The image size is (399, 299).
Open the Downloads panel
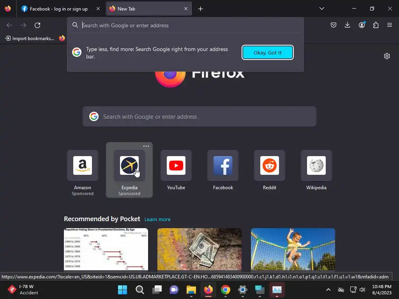(347, 25)
